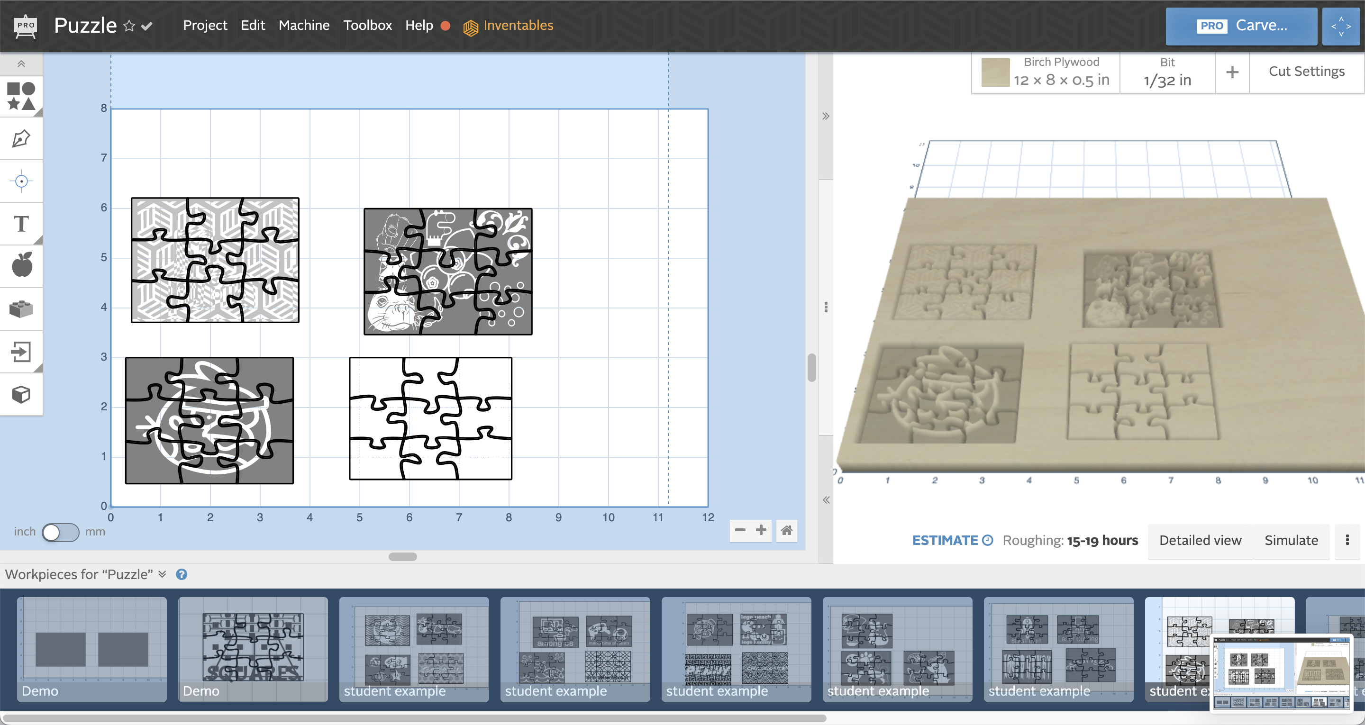The width and height of the screenshot is (1365, 725).
Task: Click the project saved checkmark icon
Action: 147,26
